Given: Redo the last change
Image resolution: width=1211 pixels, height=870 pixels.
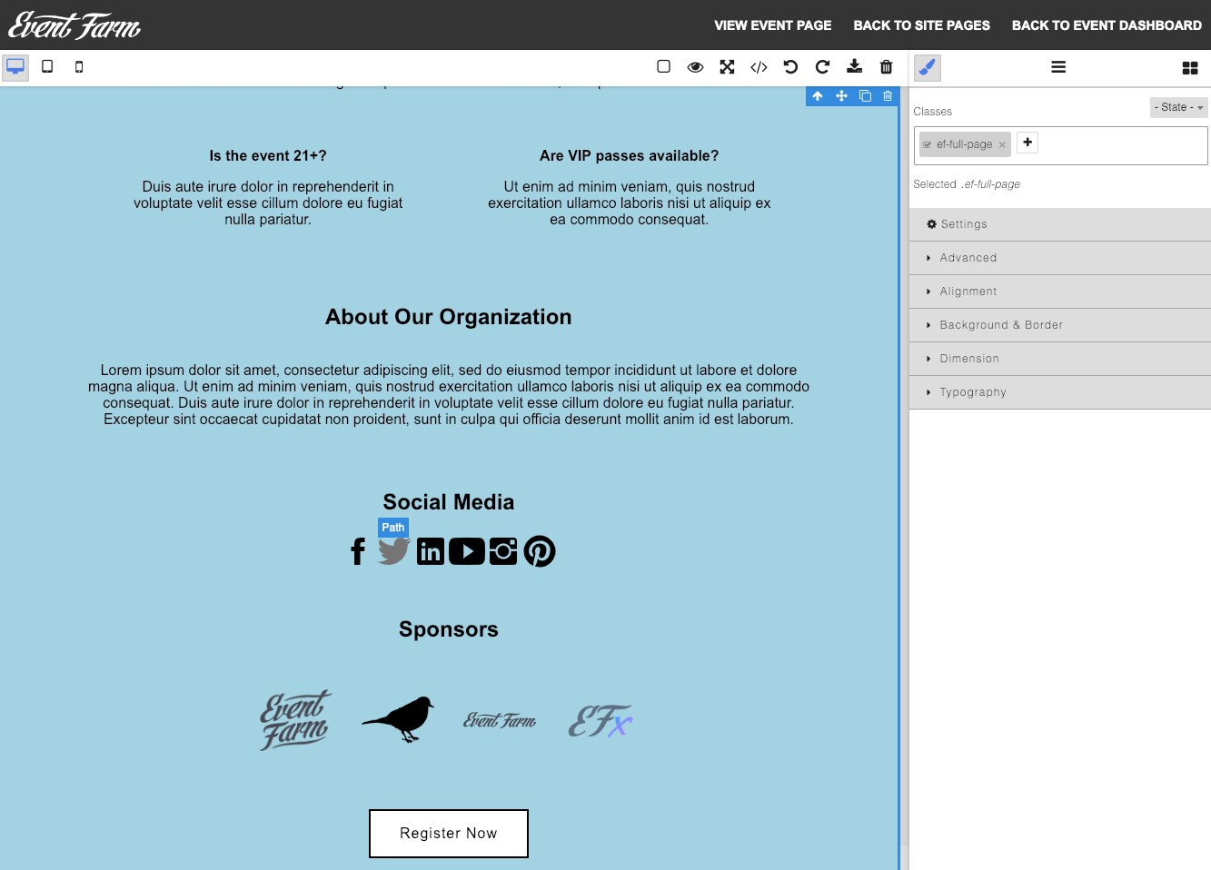Looking at the screenshot, I should pos(823,67).
